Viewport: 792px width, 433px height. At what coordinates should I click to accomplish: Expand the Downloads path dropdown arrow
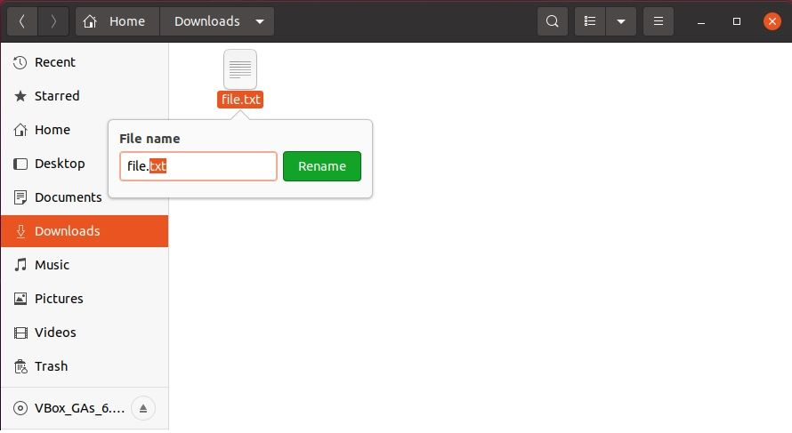point(260,21)
